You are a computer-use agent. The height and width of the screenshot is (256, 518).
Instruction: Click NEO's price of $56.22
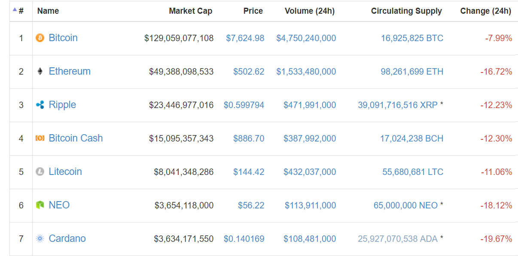pyautogui.click(x=251, y=205)
